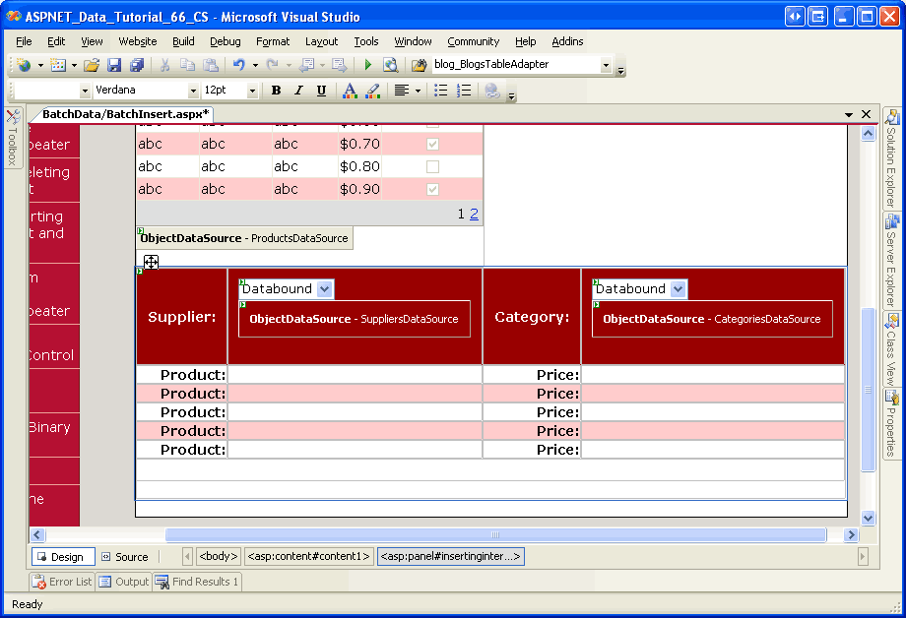Toggle Bold formatting button

coord(276,91)
